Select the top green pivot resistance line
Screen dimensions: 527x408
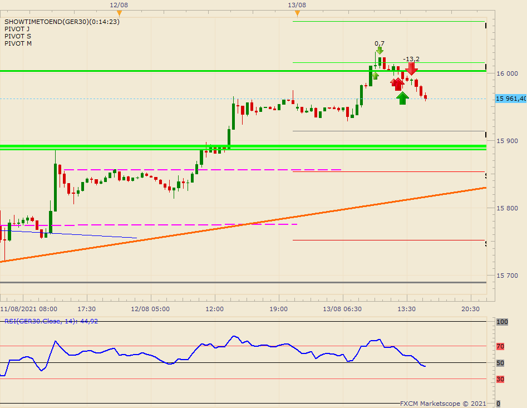(388, 22)
